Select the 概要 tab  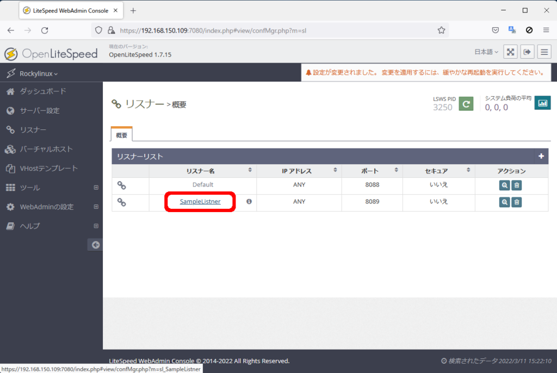[121, 135]
